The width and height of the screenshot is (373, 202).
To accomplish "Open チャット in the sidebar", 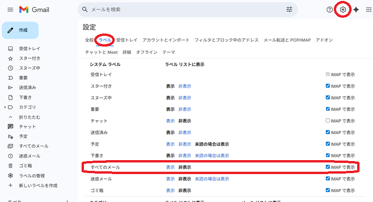I will pos(28,127).
